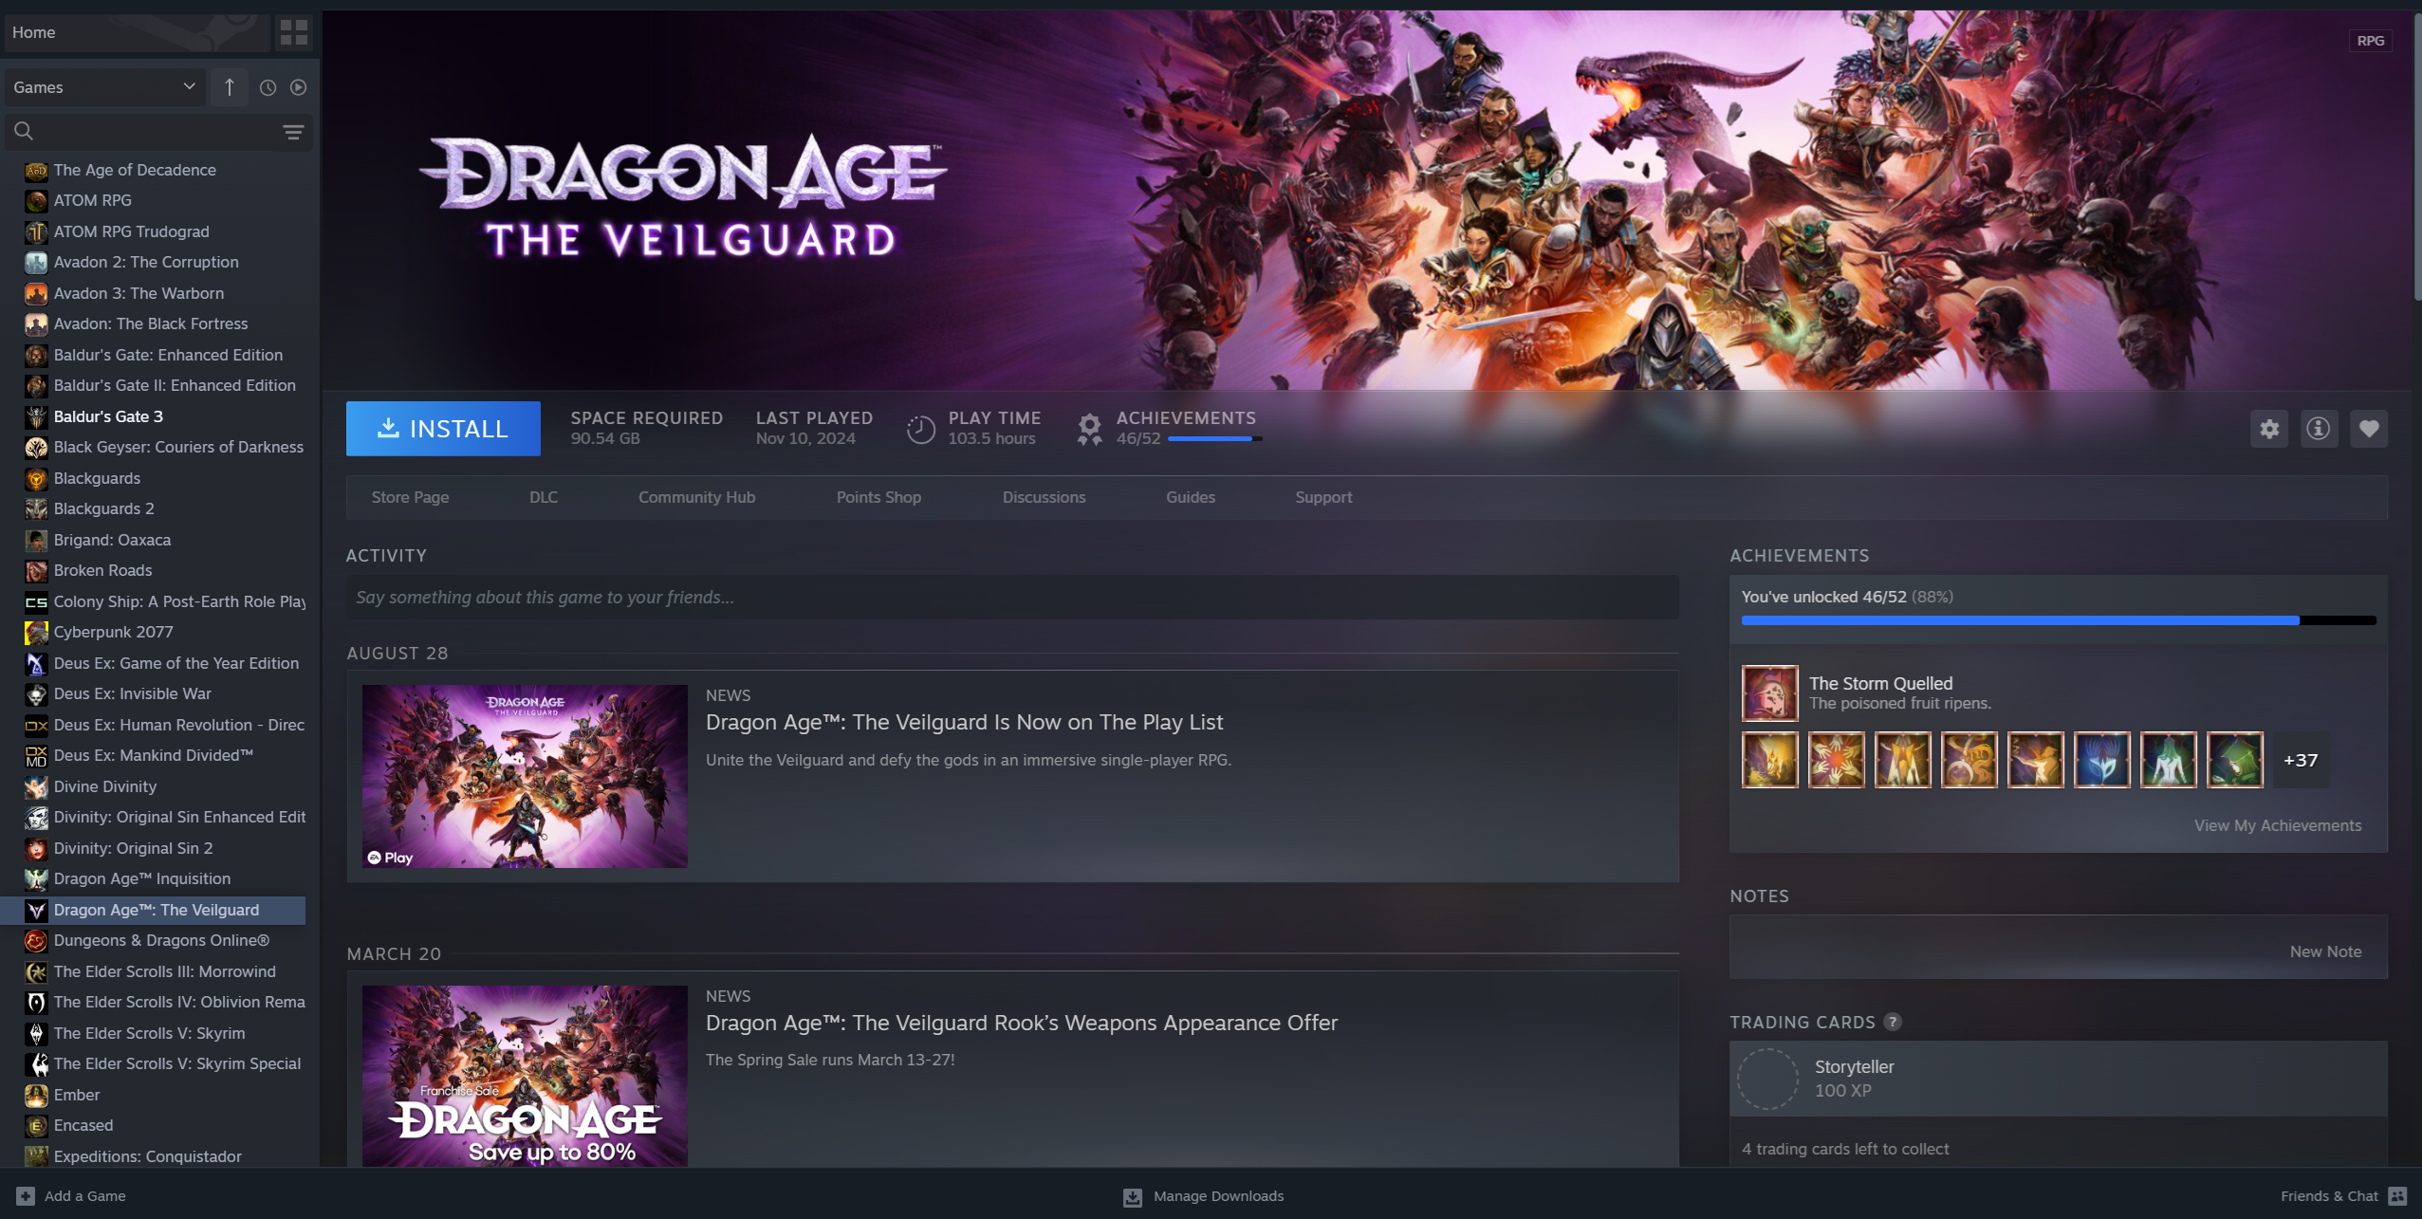Click Add a Game plus icon

(x=26, y=1196)
